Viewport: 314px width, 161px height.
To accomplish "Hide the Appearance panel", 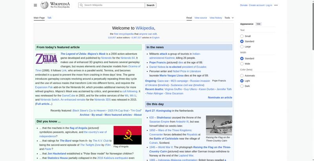I will coord(259,24).
